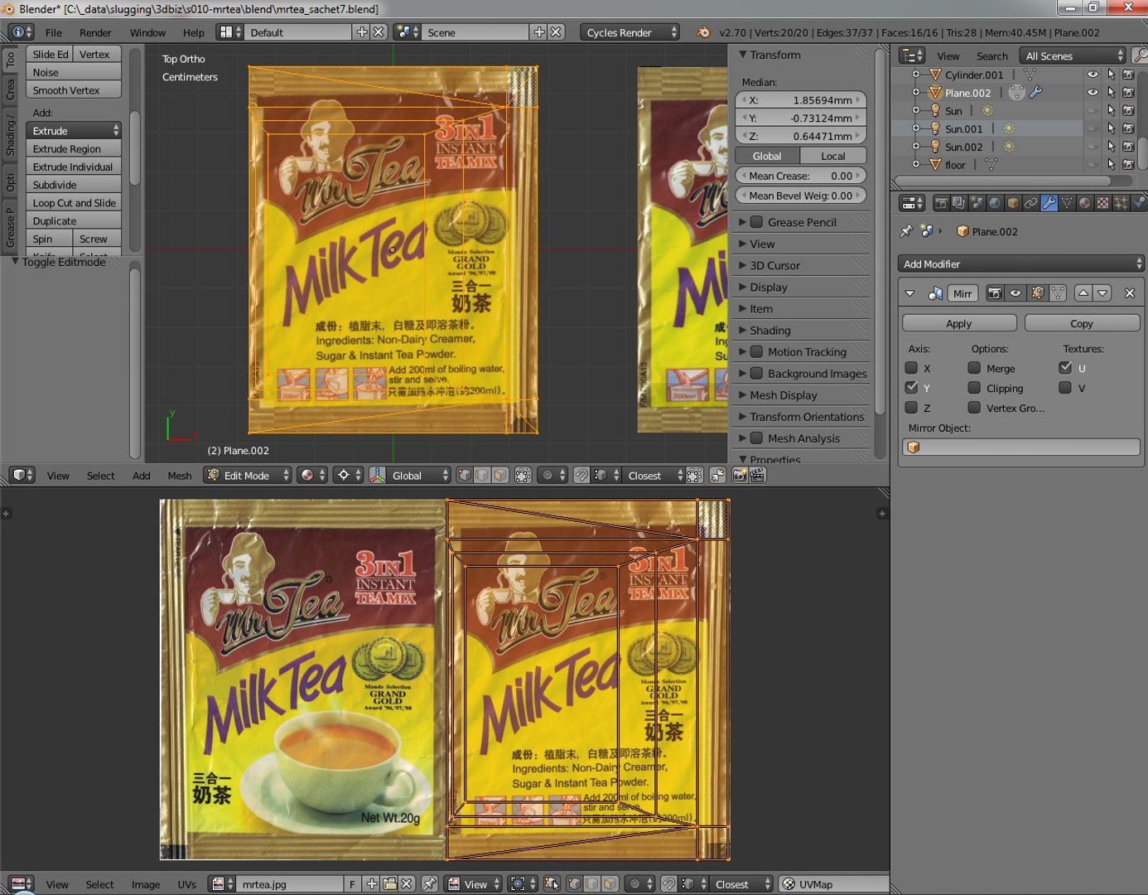Disable U textures checkbox
Screen dimensions: 1148x895
point(1065,368)
